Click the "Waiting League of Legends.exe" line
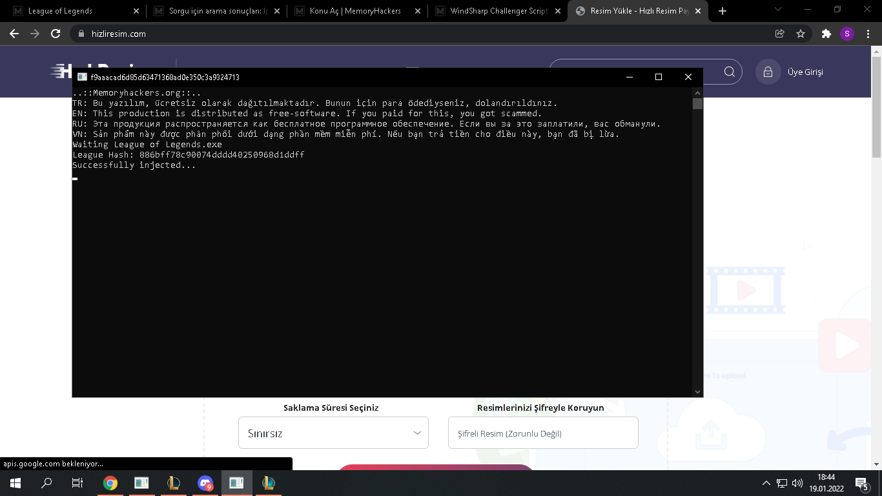882x496 pixels. pyautogui.click(x=147, y=145)
